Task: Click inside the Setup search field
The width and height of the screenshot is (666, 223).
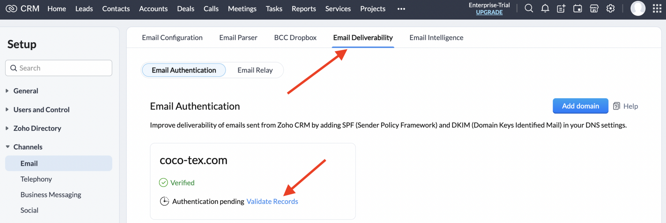Action: (x=59, y=68)
